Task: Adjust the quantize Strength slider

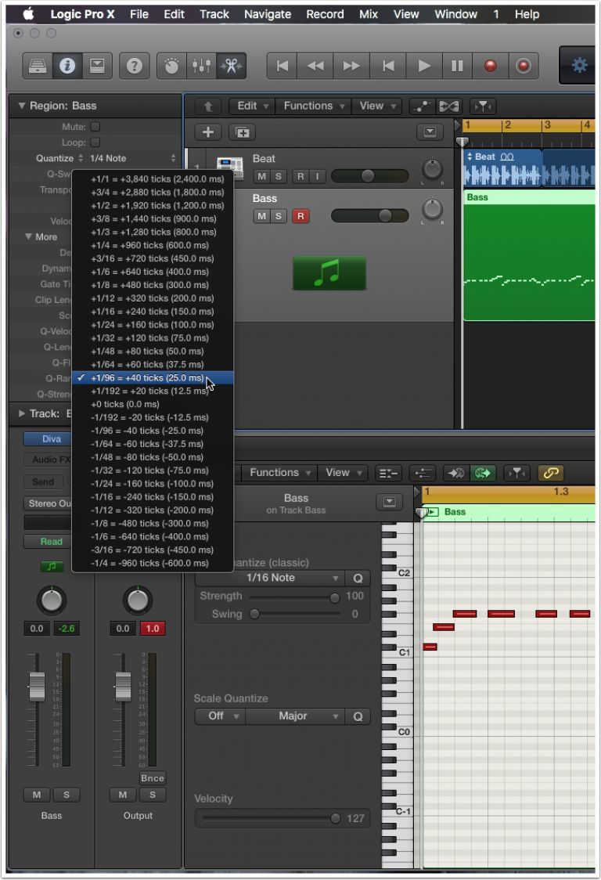Action: [294, 597]
